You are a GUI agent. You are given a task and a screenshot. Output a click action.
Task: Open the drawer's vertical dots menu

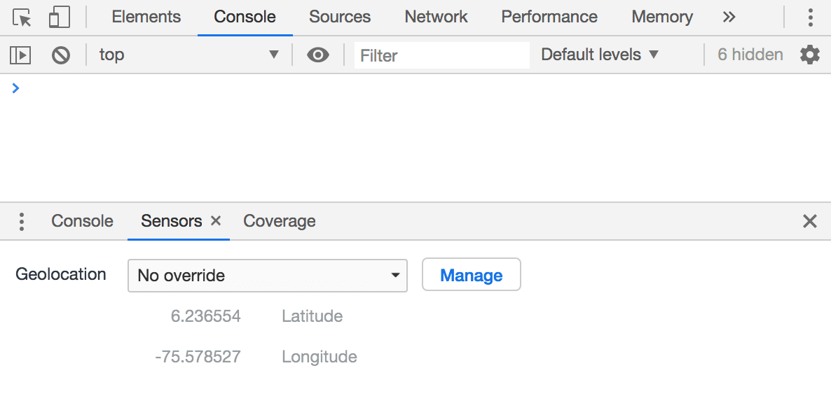(x=22, y=222)
